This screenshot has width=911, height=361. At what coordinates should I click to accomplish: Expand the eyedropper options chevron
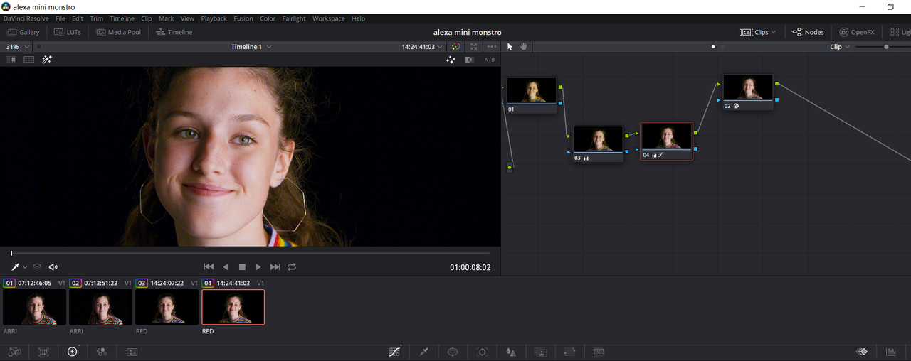tap(25, 267)
